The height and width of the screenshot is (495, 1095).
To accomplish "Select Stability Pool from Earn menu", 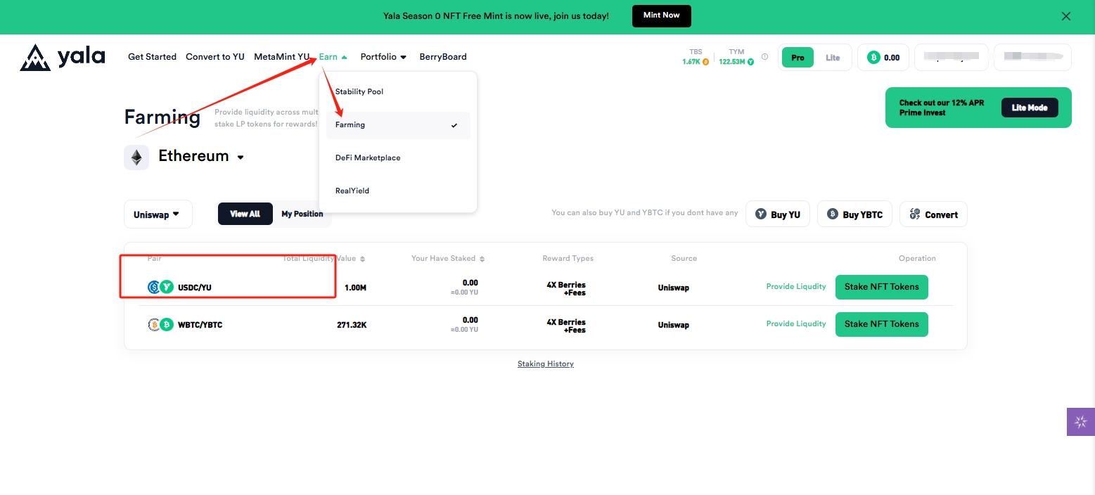I will pyautogui.click(x=359, y=92).
